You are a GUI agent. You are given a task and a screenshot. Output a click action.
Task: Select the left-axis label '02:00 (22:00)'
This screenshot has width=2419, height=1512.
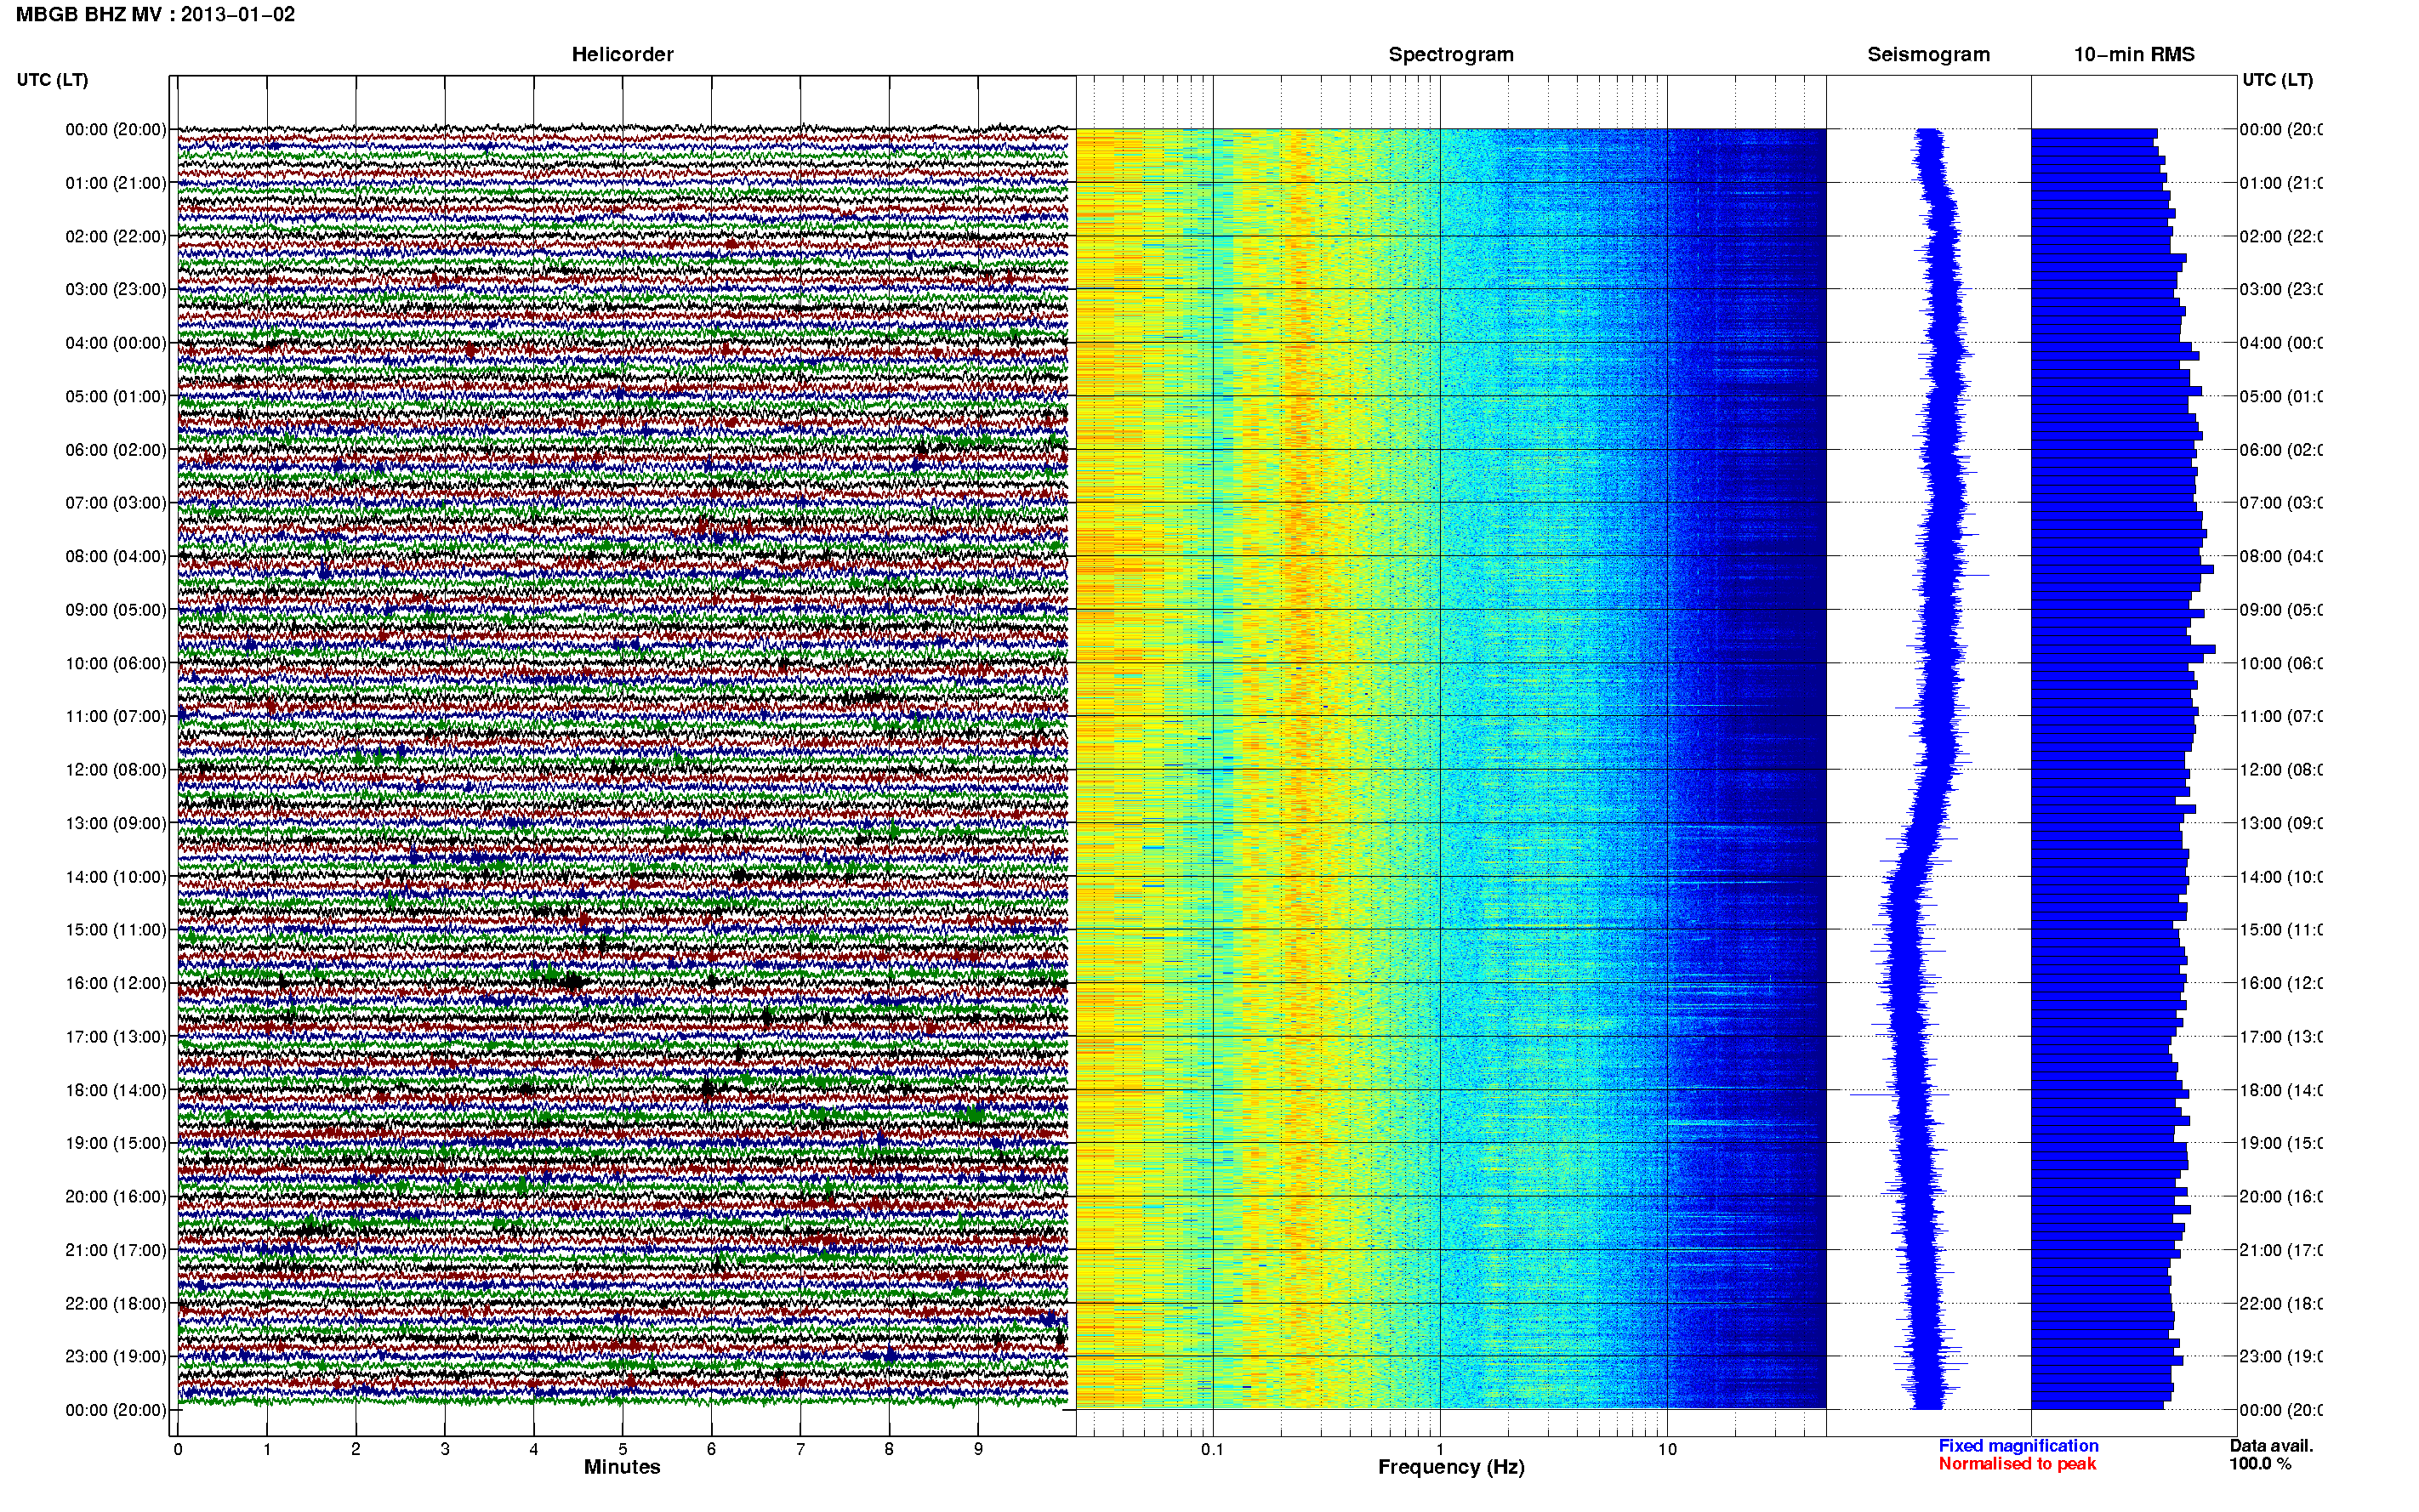pos(116,236)
